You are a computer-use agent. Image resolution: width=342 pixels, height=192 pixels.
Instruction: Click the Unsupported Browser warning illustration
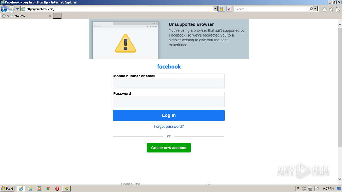pos(126,40)
